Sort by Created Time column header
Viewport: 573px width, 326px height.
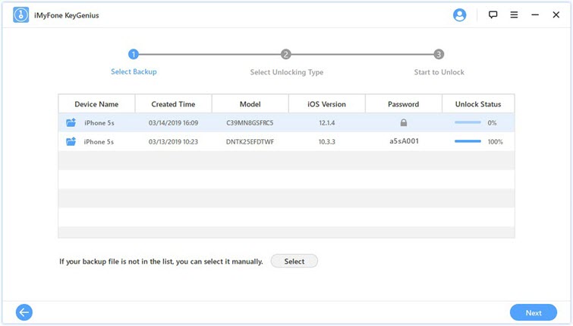(x=173, y=104)
